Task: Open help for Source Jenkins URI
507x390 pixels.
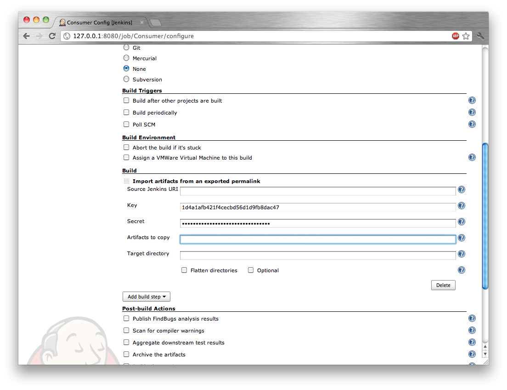Action: point(462,189)
